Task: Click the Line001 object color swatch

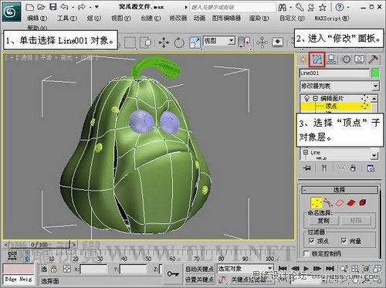Action: click(375, 73)
